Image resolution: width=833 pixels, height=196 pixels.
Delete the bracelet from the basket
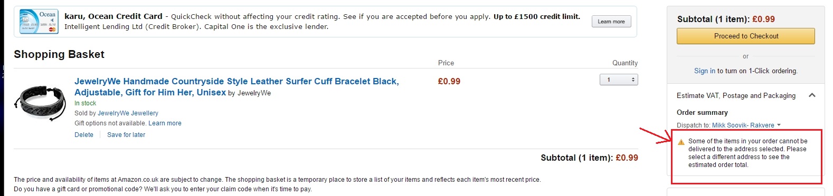pyautogui.click(x=84, y=135)
